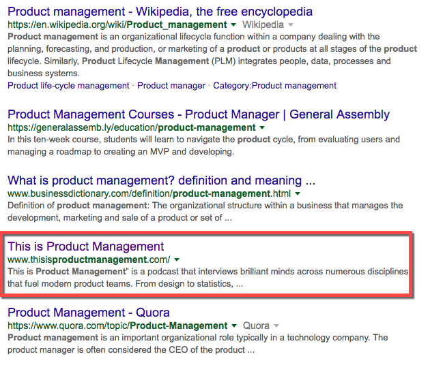Open the Wikipedia Product management result title

[160, 12]
